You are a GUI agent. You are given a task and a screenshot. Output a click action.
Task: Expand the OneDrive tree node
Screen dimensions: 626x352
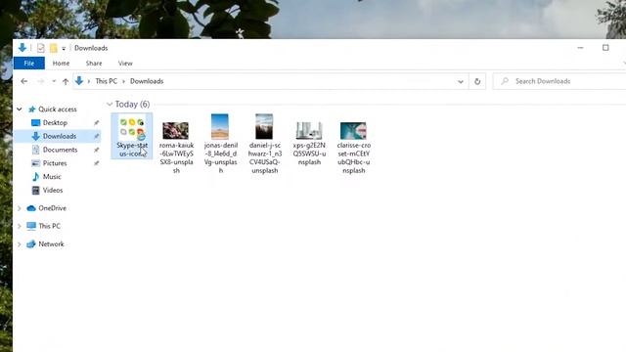tap(20, 208)
